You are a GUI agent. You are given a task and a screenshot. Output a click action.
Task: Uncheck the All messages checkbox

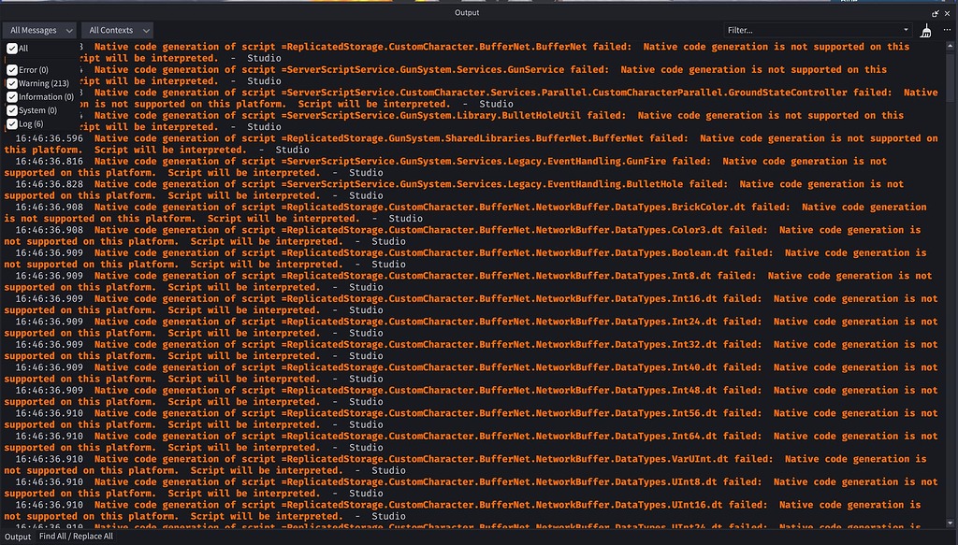(10, 50)
